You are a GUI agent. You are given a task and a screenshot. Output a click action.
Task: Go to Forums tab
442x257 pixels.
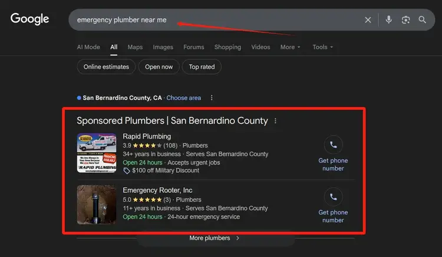(194, 47)
